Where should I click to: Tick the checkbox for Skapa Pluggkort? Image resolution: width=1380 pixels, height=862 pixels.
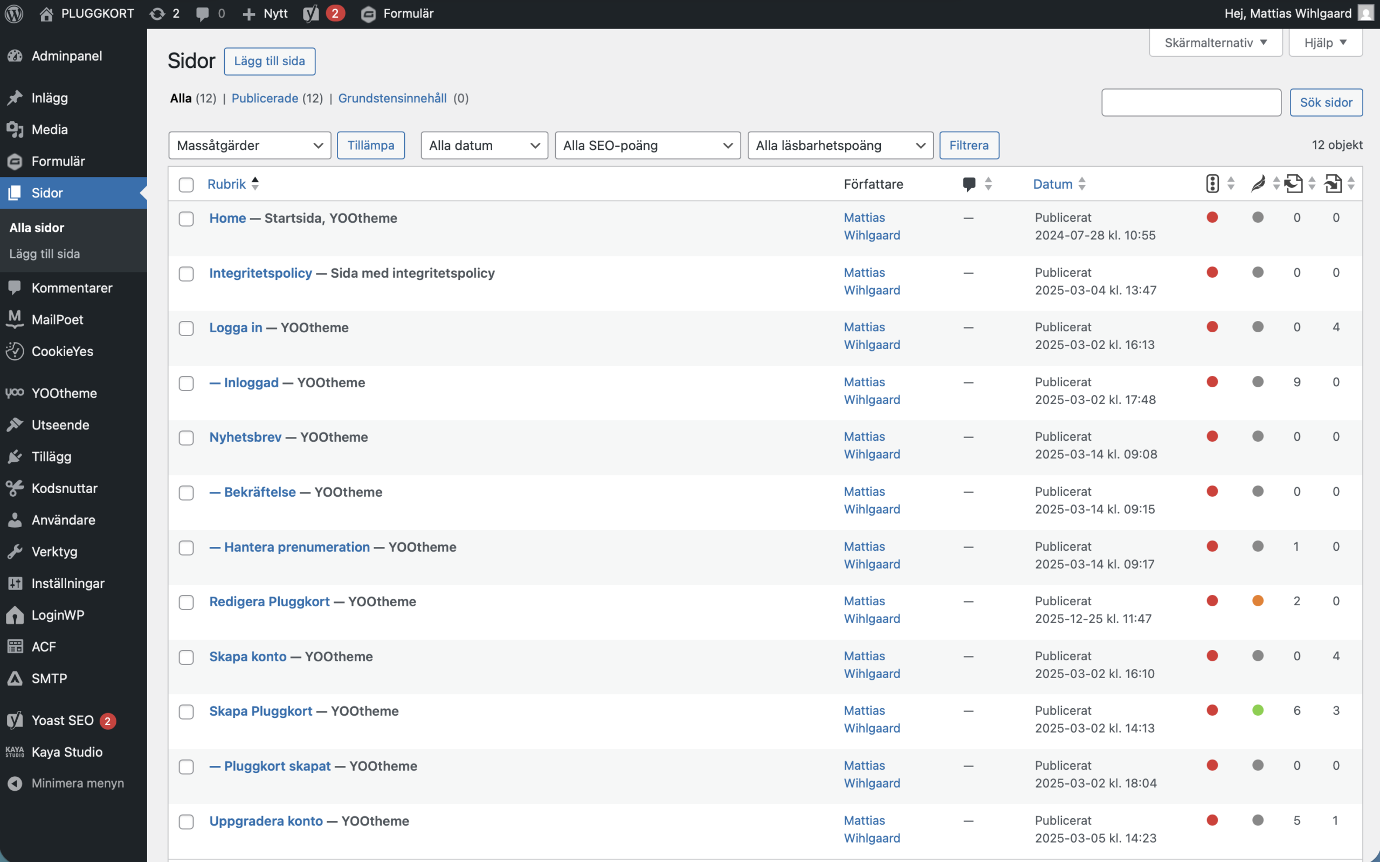(x=186, y=712)
